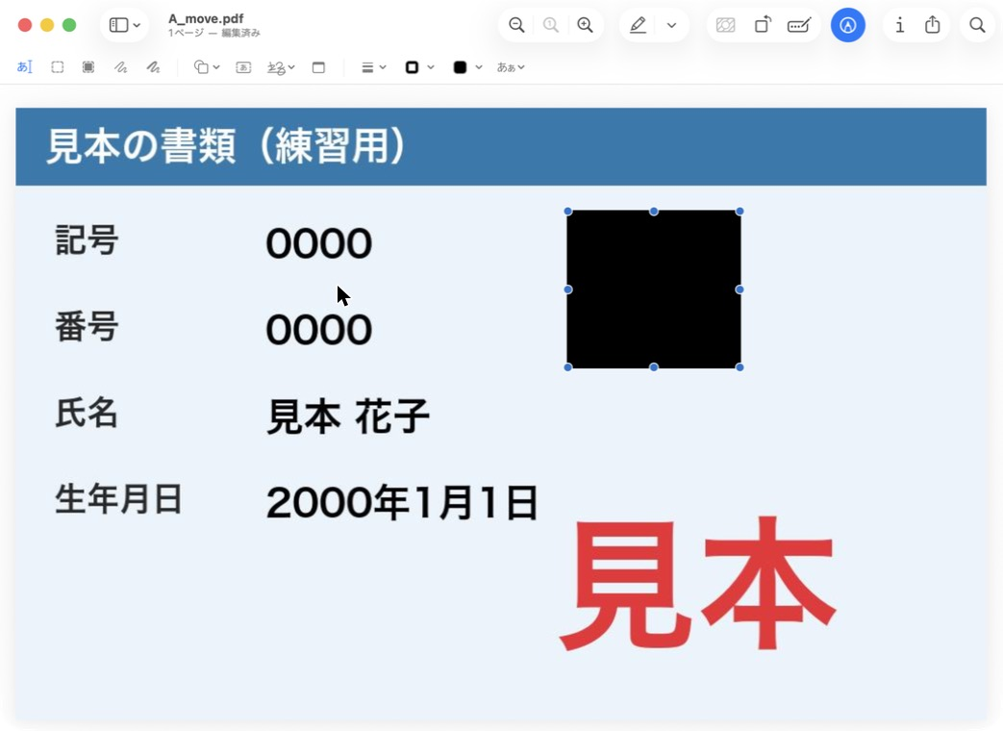This screenshot has width=1003, height=731.
Task: Open the black fill color picker
Action: 467,67
